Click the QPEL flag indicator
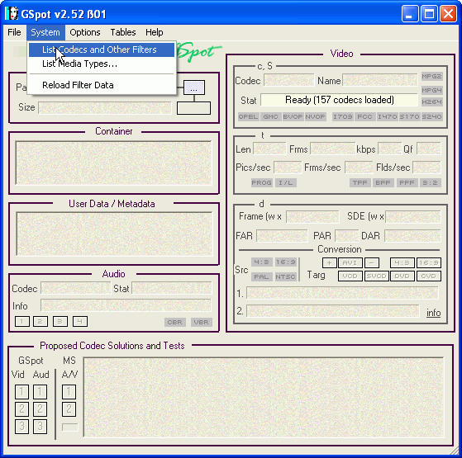 click(x=248, y=117)
